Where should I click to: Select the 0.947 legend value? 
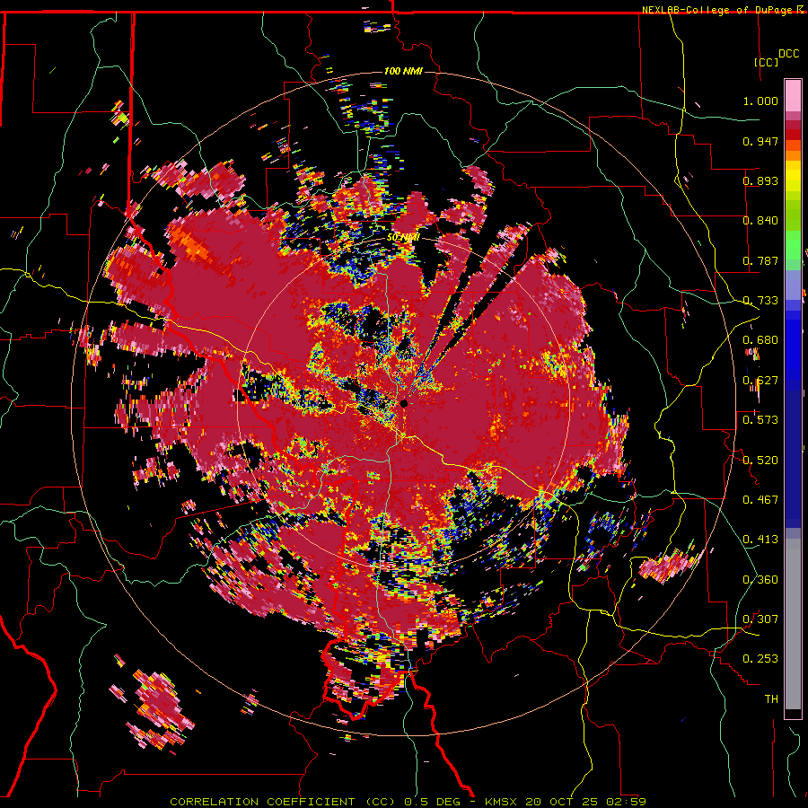pyautogui.click(x=760, y=141)
